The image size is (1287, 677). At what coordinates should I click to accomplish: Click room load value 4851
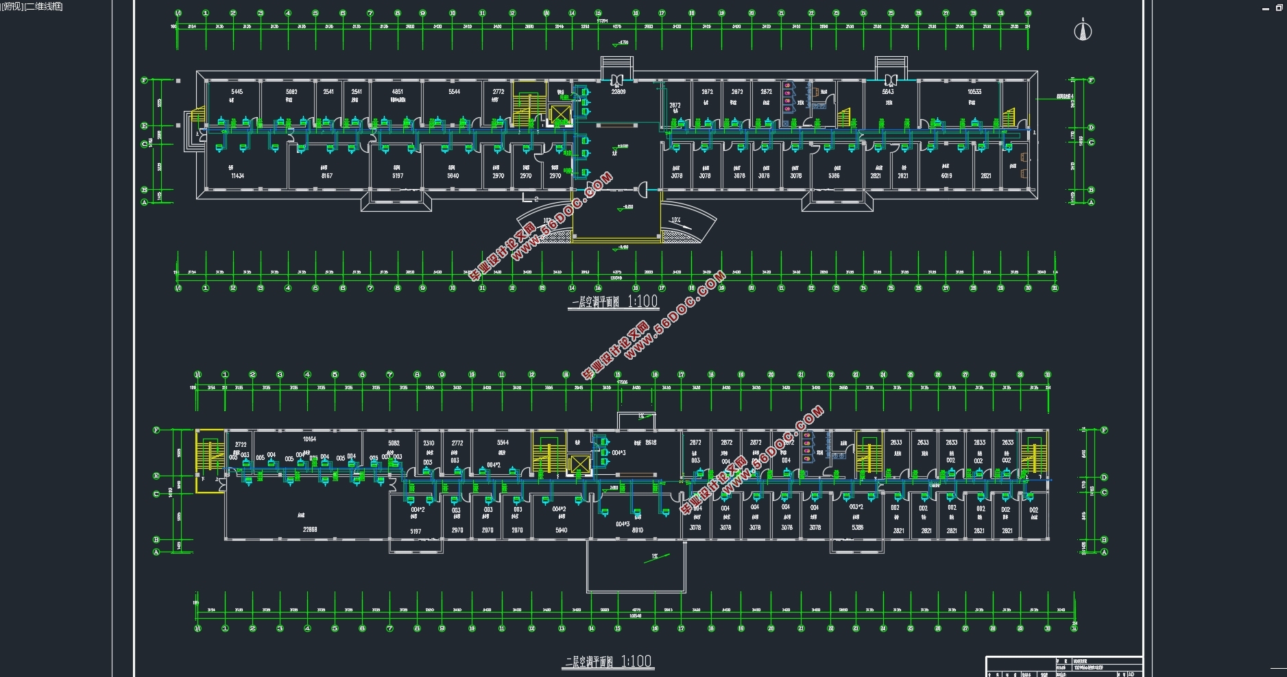pos(398,92)
